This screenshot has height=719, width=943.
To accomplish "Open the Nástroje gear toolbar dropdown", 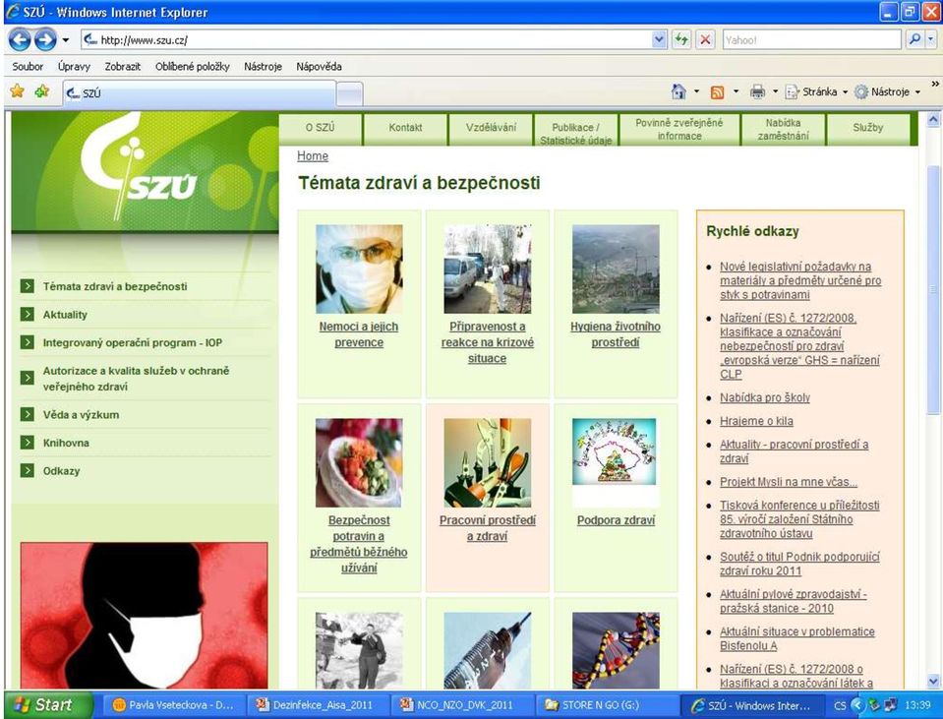I will (x=888, y=92).
